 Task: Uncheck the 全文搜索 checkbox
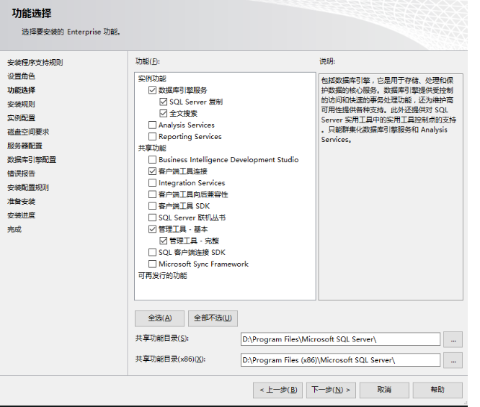(163, 114)
